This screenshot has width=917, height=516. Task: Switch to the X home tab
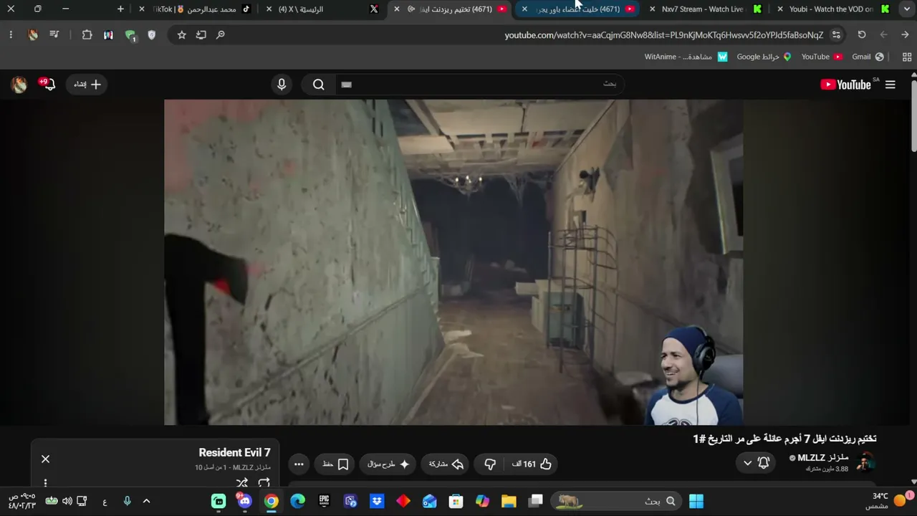point(322,9)
